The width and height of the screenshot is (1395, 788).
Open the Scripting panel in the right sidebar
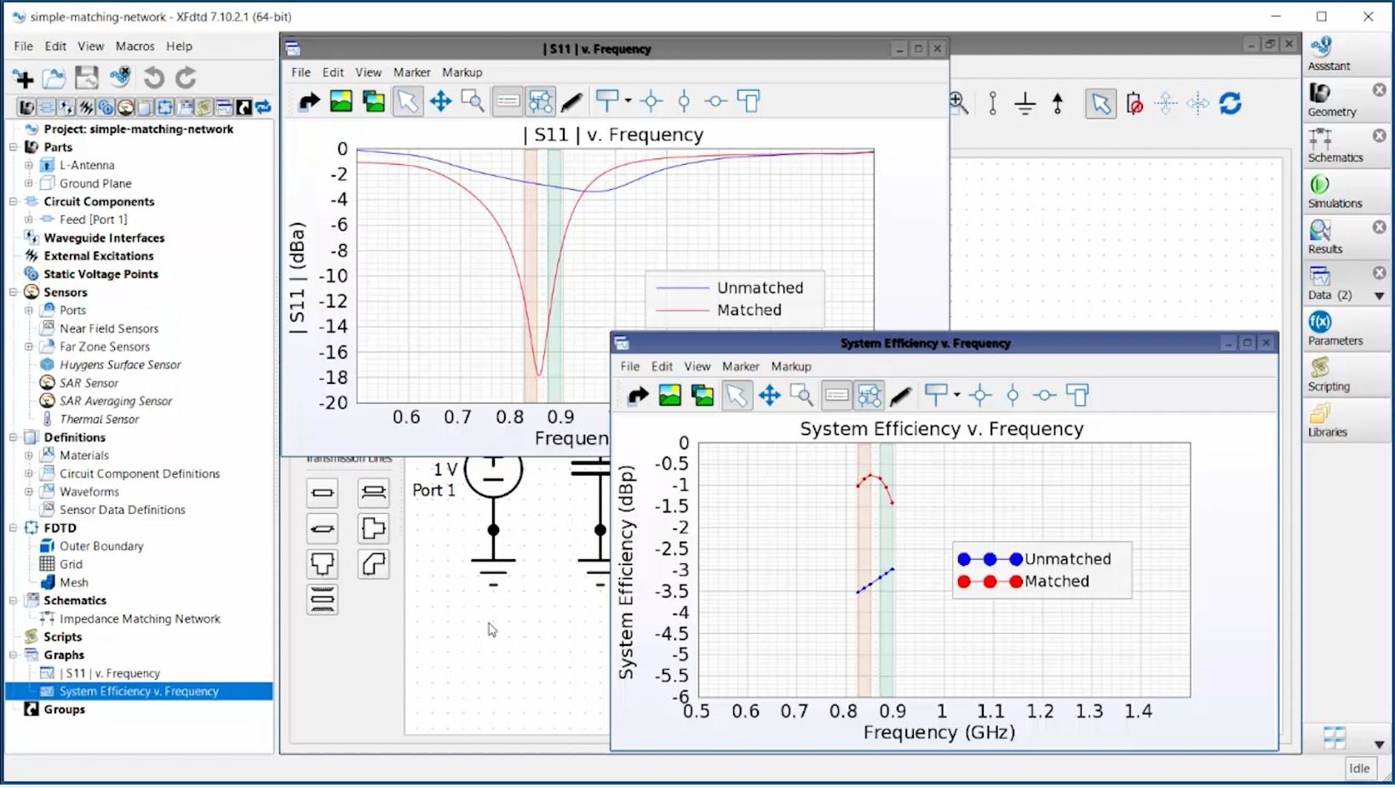(1327, 374)
